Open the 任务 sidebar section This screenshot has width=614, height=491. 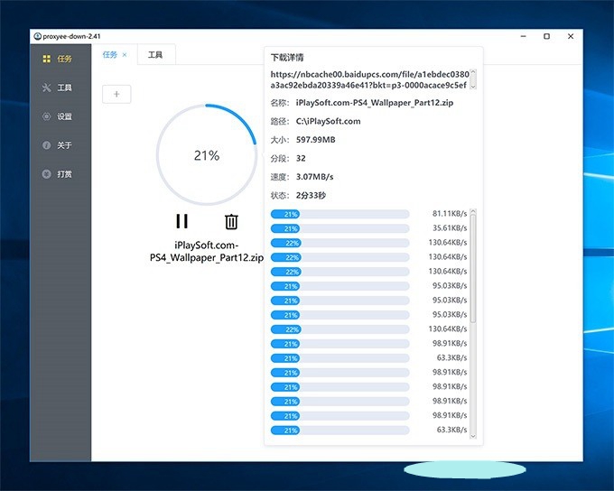click(x=57, y=59)
